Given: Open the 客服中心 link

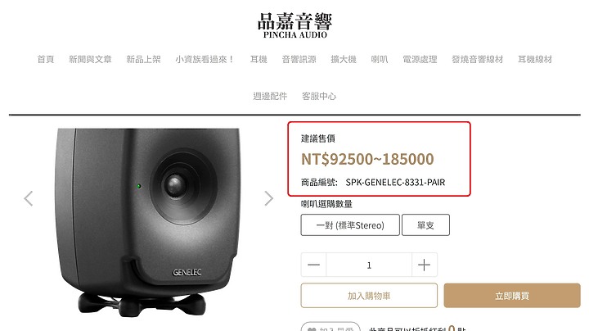Looking at the screenshot, I should pos(319,97).
